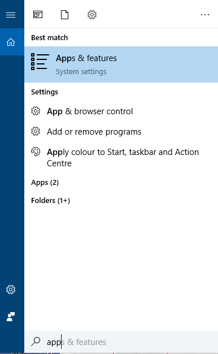
Task: Open the sidebar Settings gear
Action: click(x=11, y=290)
